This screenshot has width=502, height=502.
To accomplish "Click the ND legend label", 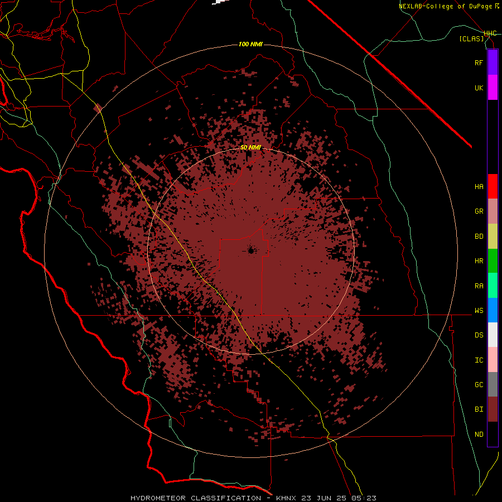I will [479, 435].
